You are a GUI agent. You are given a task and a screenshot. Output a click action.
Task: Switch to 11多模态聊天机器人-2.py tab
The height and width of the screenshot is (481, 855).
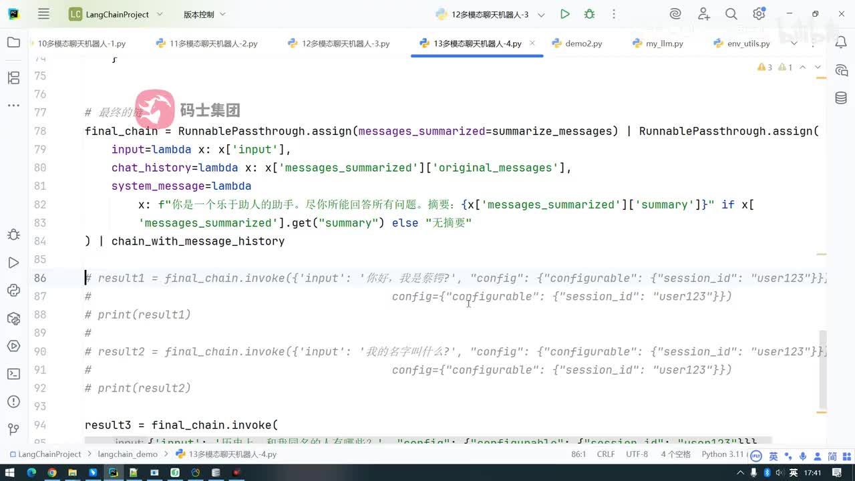click(206, 43)
